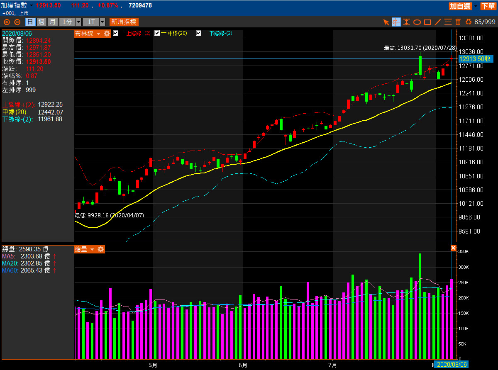Click the 85/999 bar count text
This screenshot has height=370, width=498.
pos(485,22)
